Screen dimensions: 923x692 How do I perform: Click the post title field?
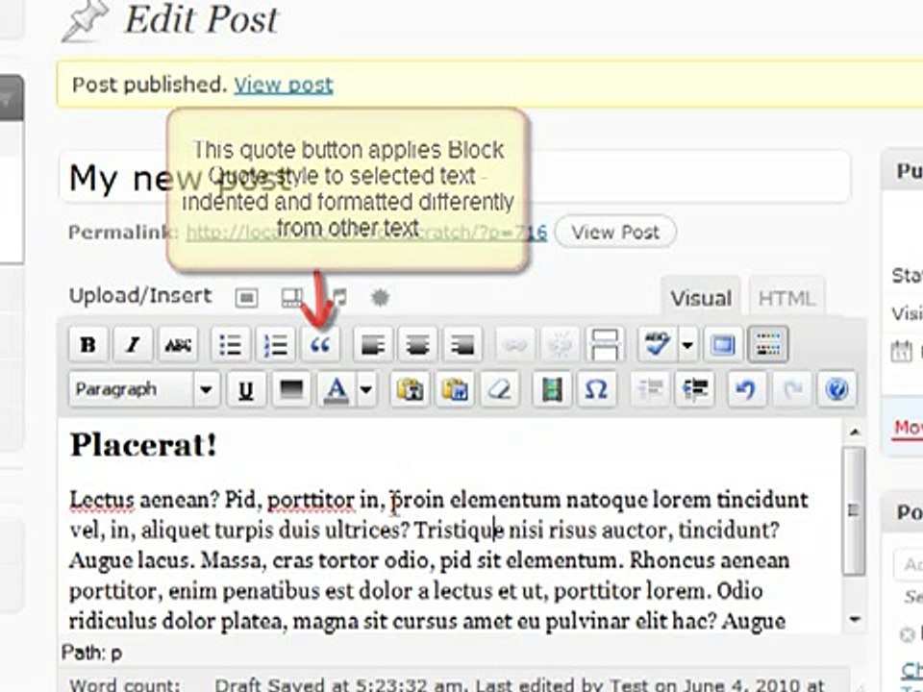[455, 177]
